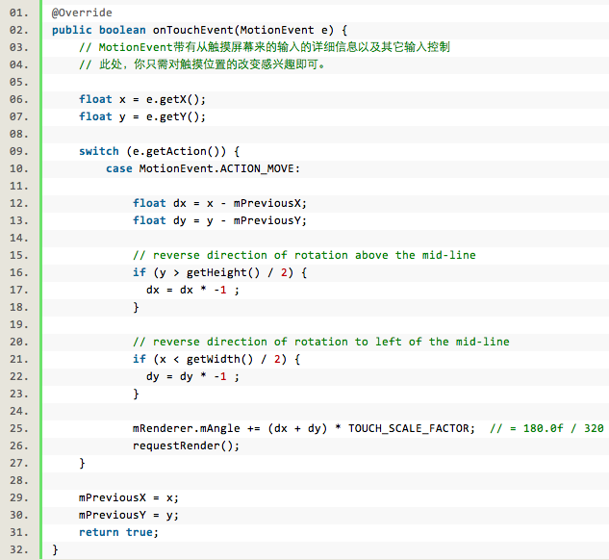Click the Chinese MotionEvent comment on line 03

click(265, 47)
